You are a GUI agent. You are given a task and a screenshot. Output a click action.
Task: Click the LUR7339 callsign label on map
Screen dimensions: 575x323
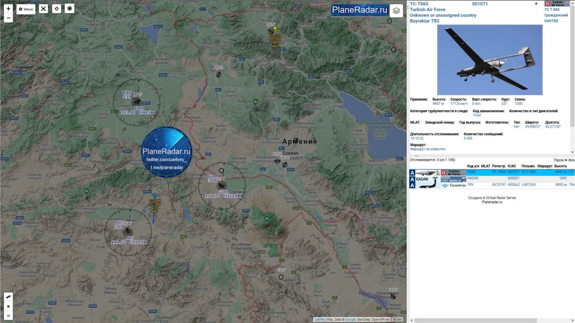(275, 35)
